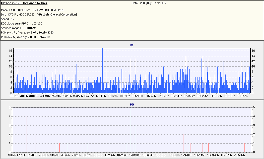
Task: Select the Scanned range line
Action: pyautogui.click(x=19, y=28)
